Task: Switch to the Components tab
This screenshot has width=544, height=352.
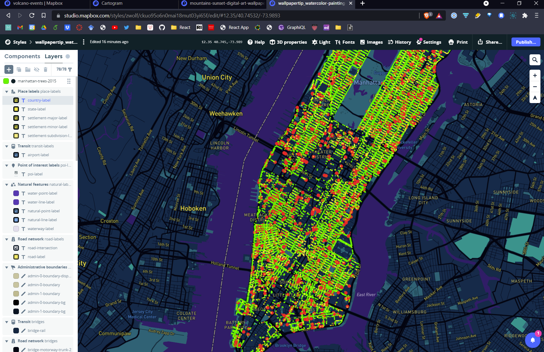Action: tap(22, 56)
